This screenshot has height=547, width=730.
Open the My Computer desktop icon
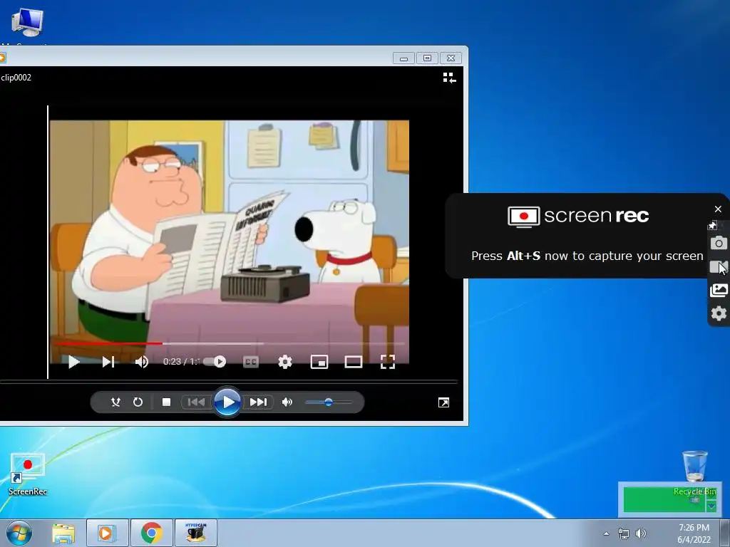coord(27,24)
